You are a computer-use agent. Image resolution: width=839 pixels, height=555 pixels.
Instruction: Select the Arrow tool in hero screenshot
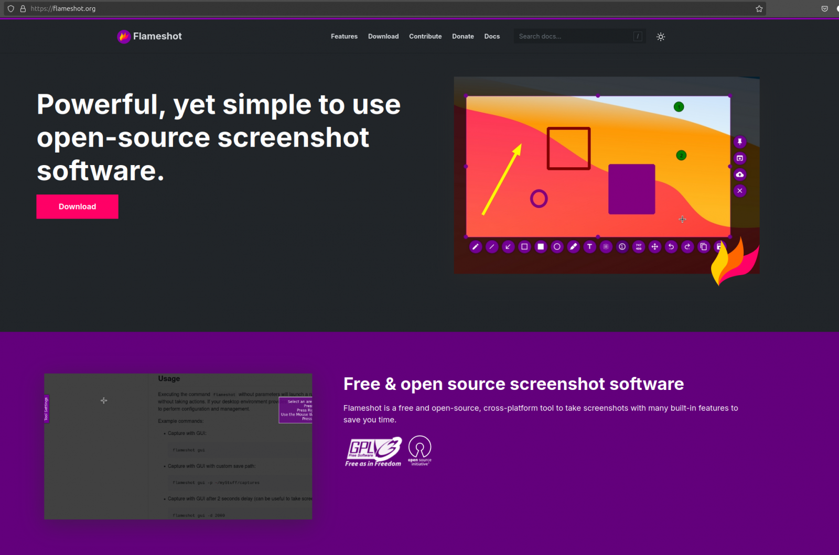pyautogui.click(x=508, y=247)
